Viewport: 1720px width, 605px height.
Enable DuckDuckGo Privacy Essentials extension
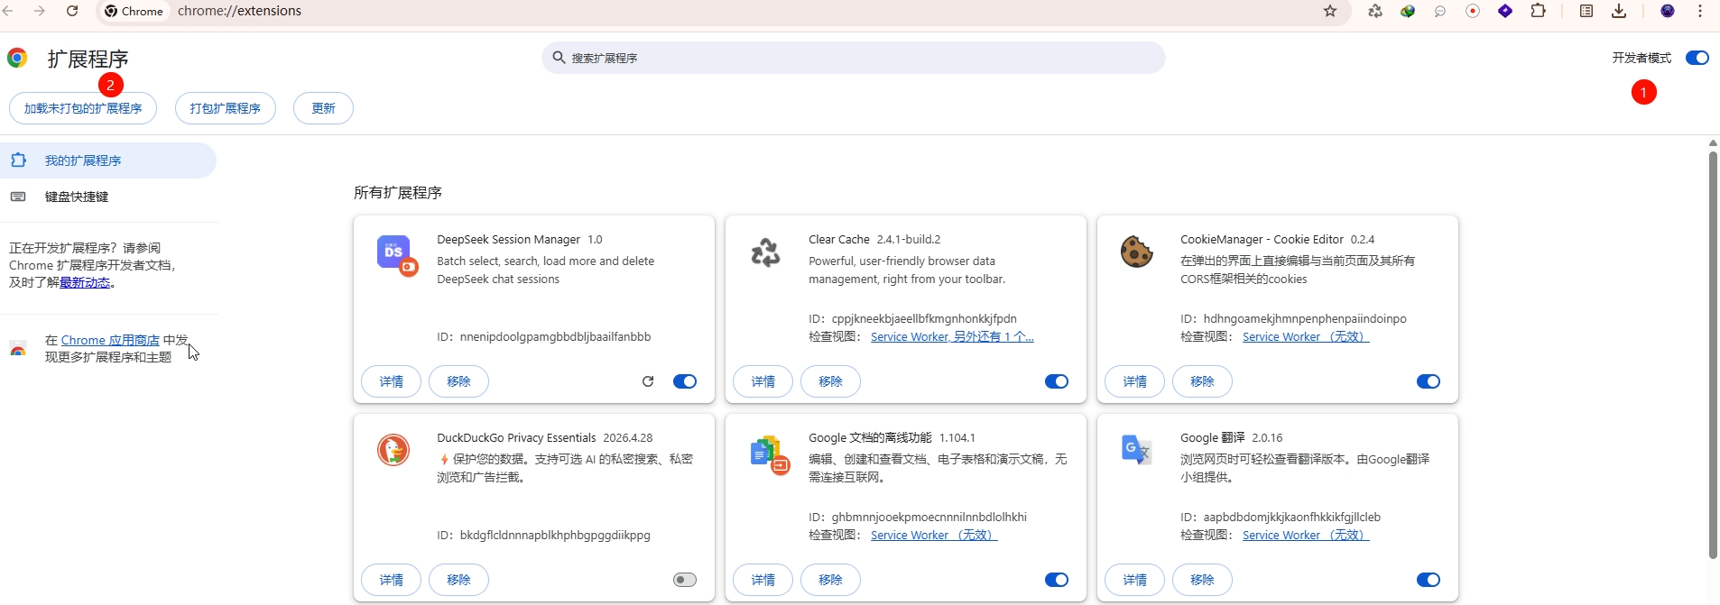685,580
